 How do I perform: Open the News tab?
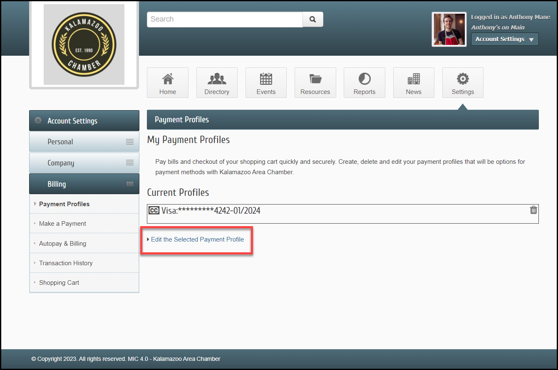[414, 83]
